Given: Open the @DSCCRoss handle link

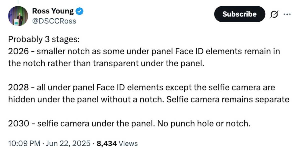Looking at the screenshot, I should [54, 21].
